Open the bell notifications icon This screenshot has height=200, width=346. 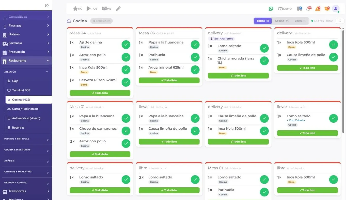(x=309, y=9)
